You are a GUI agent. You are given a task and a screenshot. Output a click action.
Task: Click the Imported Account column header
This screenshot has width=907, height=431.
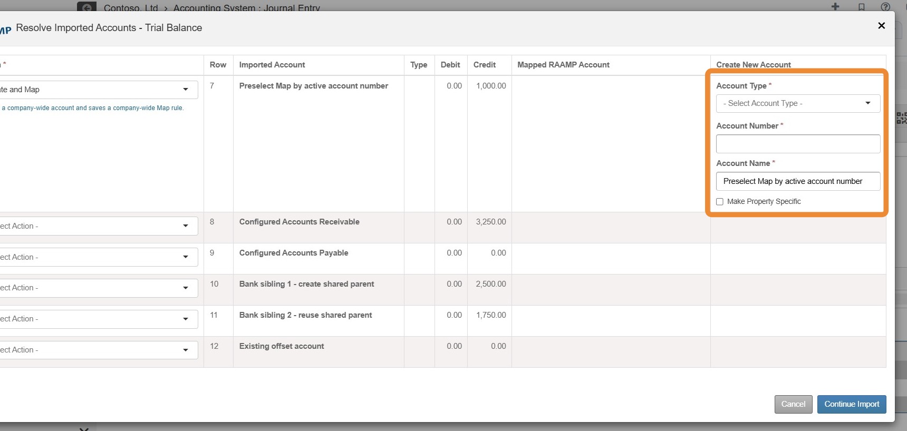(272, 65)
